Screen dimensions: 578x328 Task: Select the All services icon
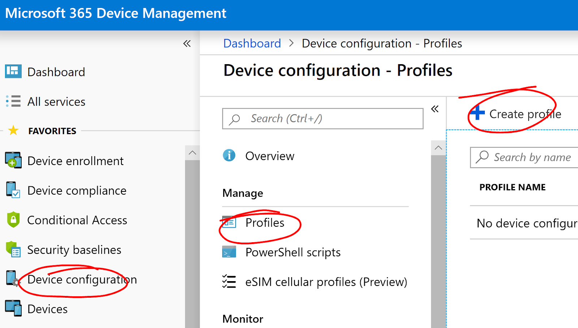(13, 101)
